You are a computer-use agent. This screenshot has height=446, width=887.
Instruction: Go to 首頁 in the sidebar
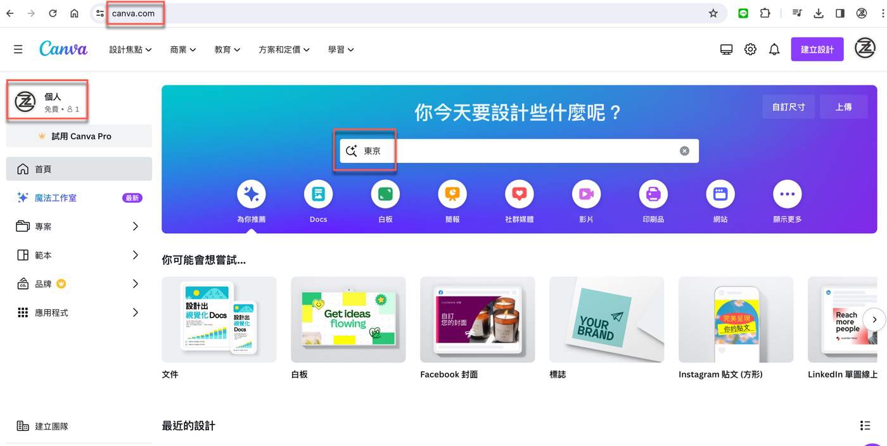click(79, 169)
